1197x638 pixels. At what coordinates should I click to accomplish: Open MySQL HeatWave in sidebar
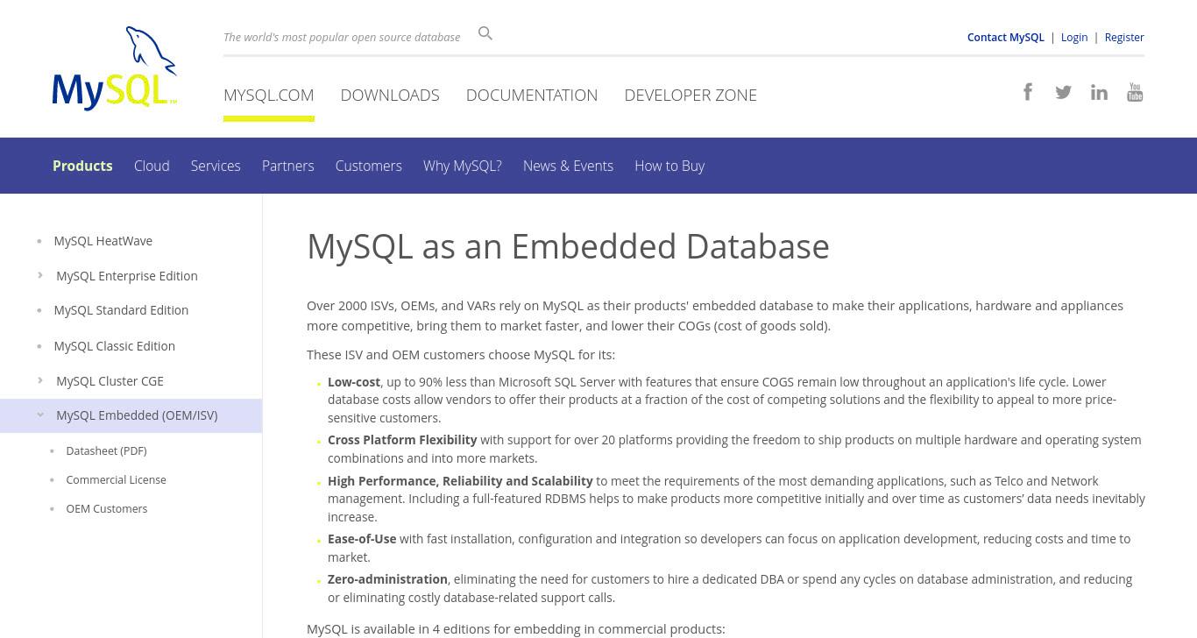click(x=103, y=240)
